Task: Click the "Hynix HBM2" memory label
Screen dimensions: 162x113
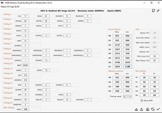Action: coord(114,11)
